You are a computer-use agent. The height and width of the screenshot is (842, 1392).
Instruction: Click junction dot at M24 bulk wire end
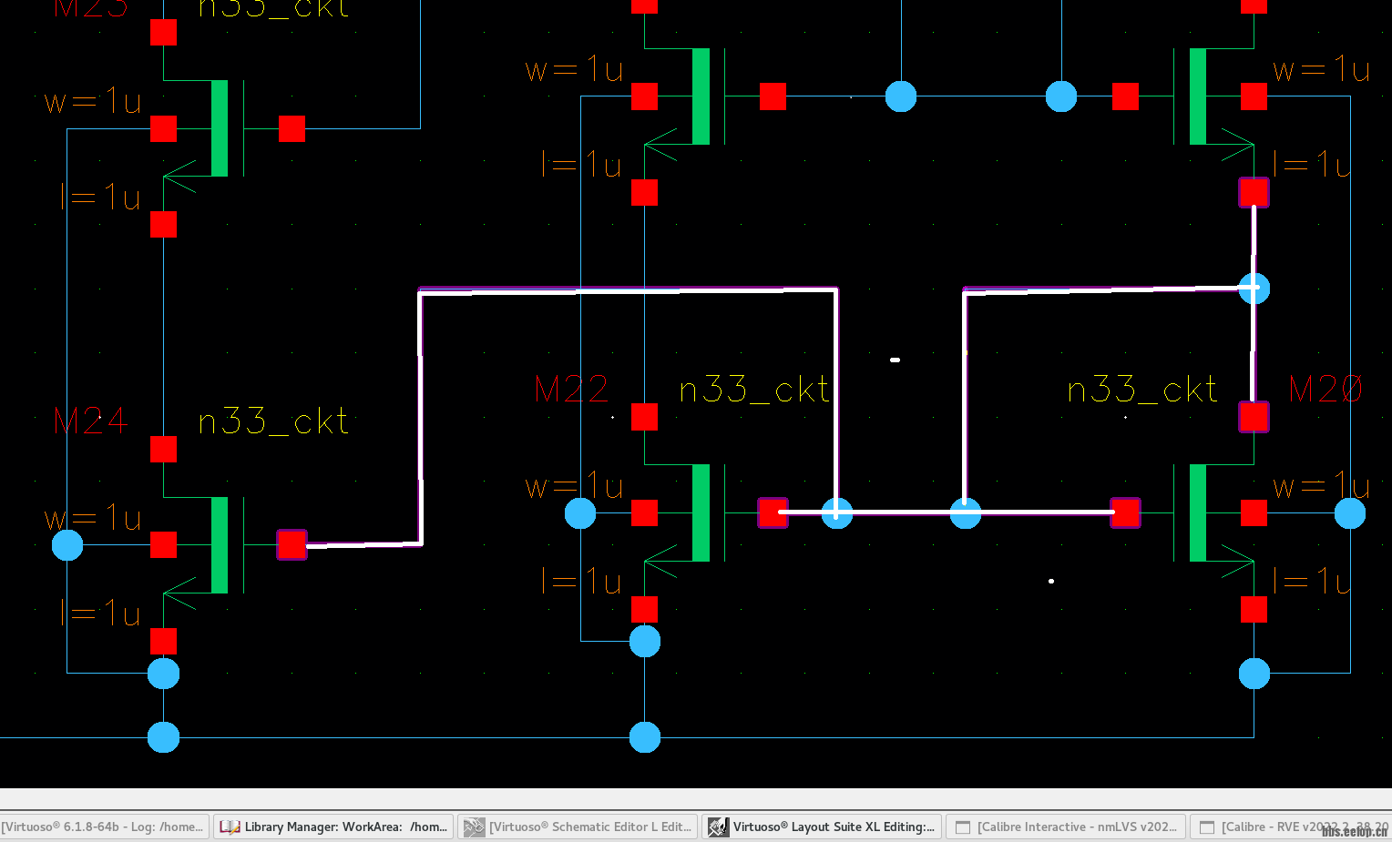point(67,545)
